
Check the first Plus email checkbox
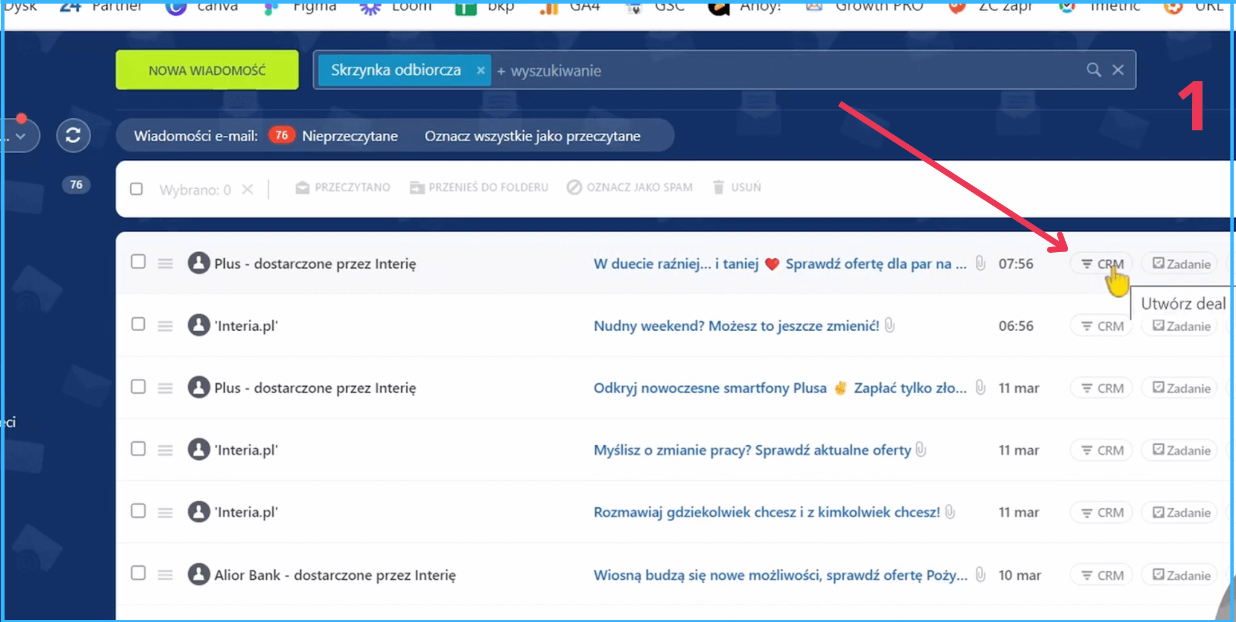(x=138, y=262)
